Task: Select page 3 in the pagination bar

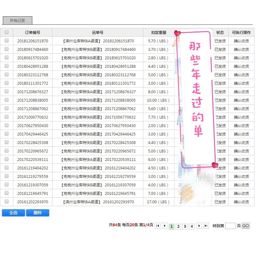Action: click(185, 226)
